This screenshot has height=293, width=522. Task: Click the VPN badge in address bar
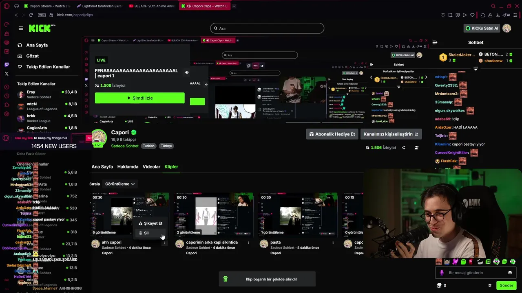(42, 15)
